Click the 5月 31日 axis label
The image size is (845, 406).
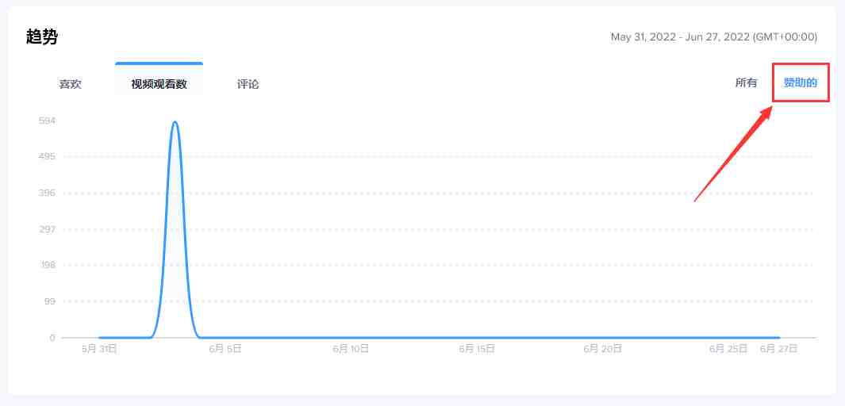[100, 348]
